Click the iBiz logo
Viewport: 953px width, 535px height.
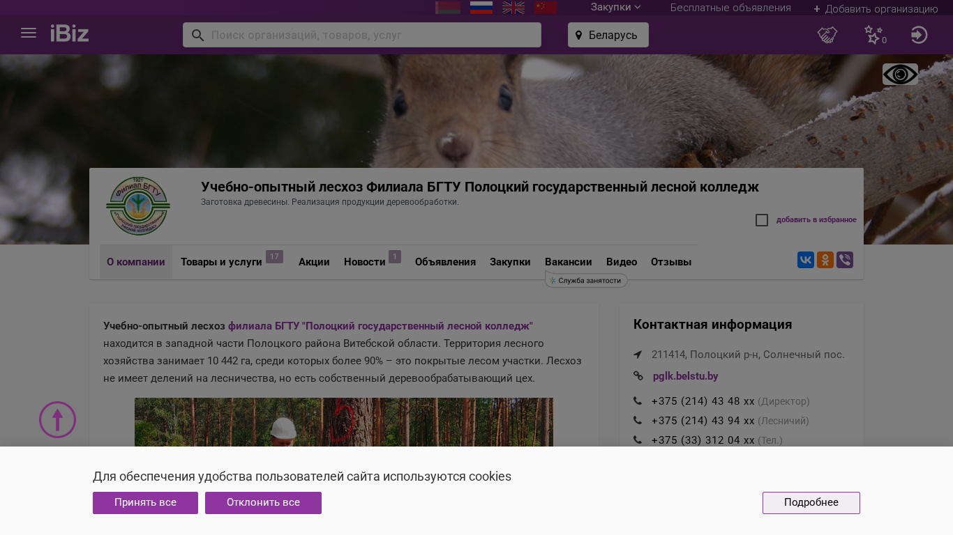[x=70, y=33]
